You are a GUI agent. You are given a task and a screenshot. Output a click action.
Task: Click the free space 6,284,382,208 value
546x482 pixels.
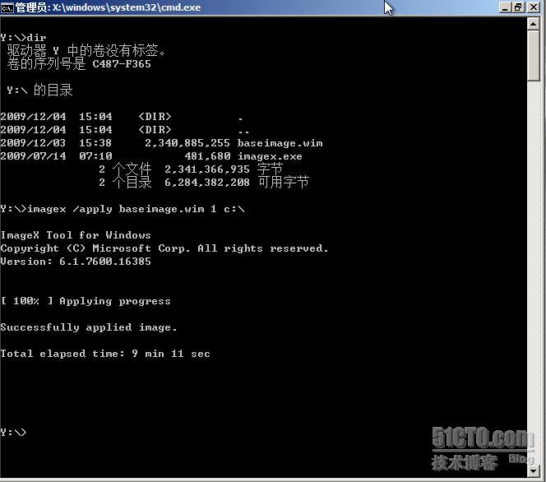pos(207,183)
